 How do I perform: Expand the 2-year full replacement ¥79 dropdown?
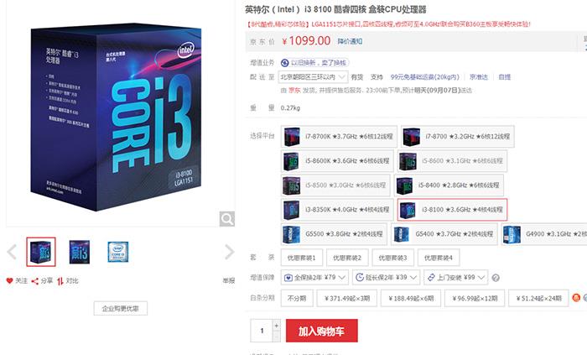(x=314, y=278)
